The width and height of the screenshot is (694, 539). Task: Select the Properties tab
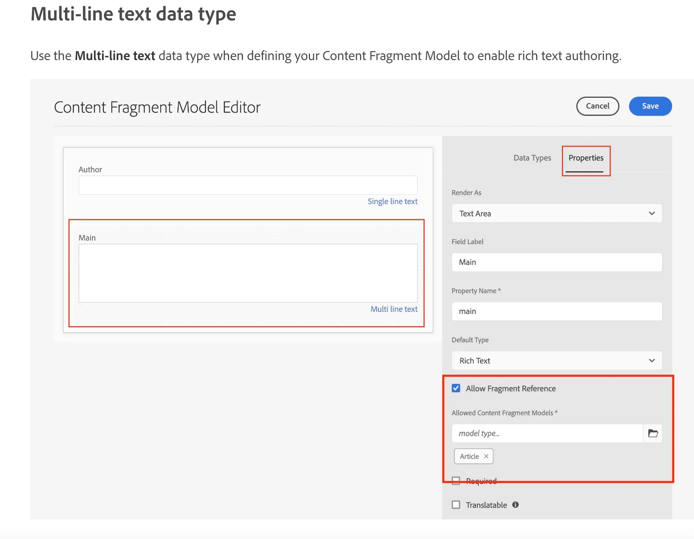[x=586, y=158]
